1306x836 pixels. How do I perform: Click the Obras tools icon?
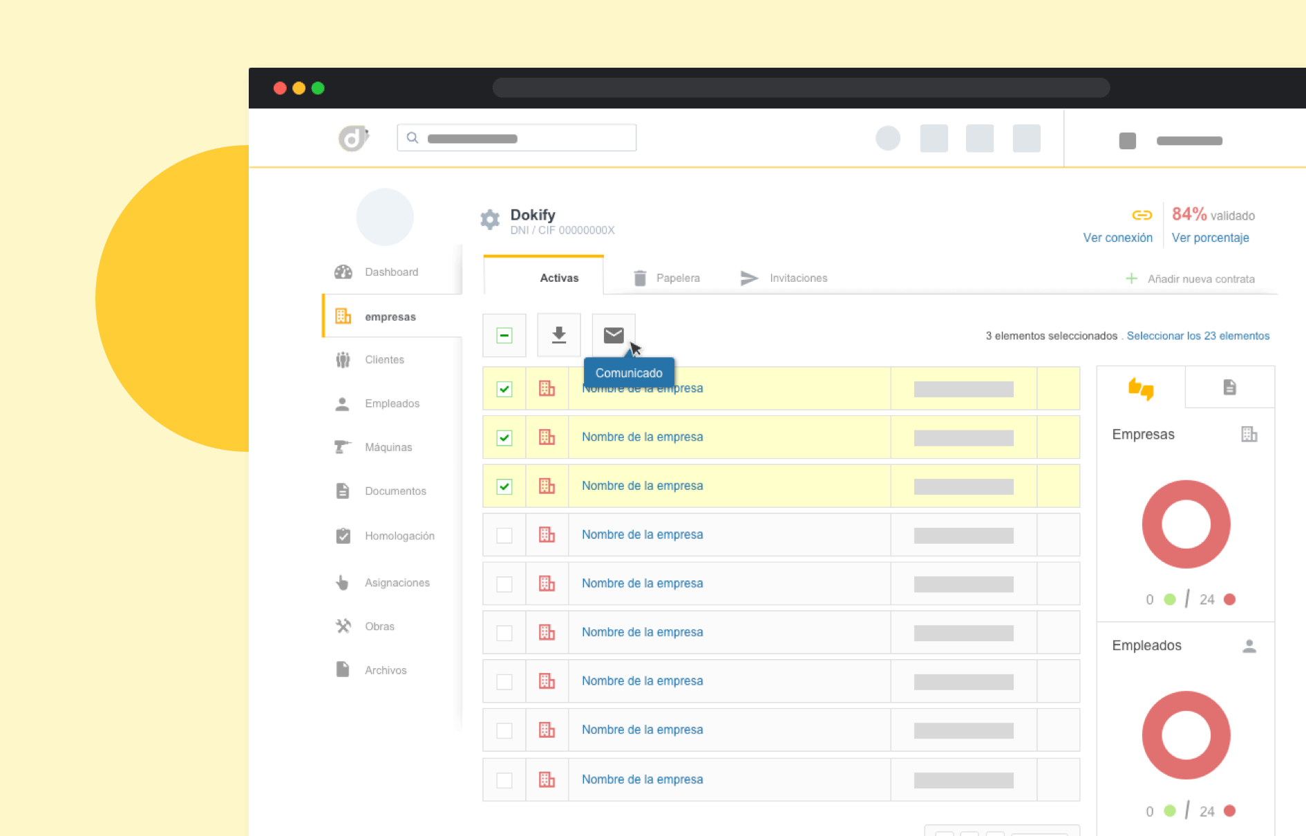click(343, 626)
